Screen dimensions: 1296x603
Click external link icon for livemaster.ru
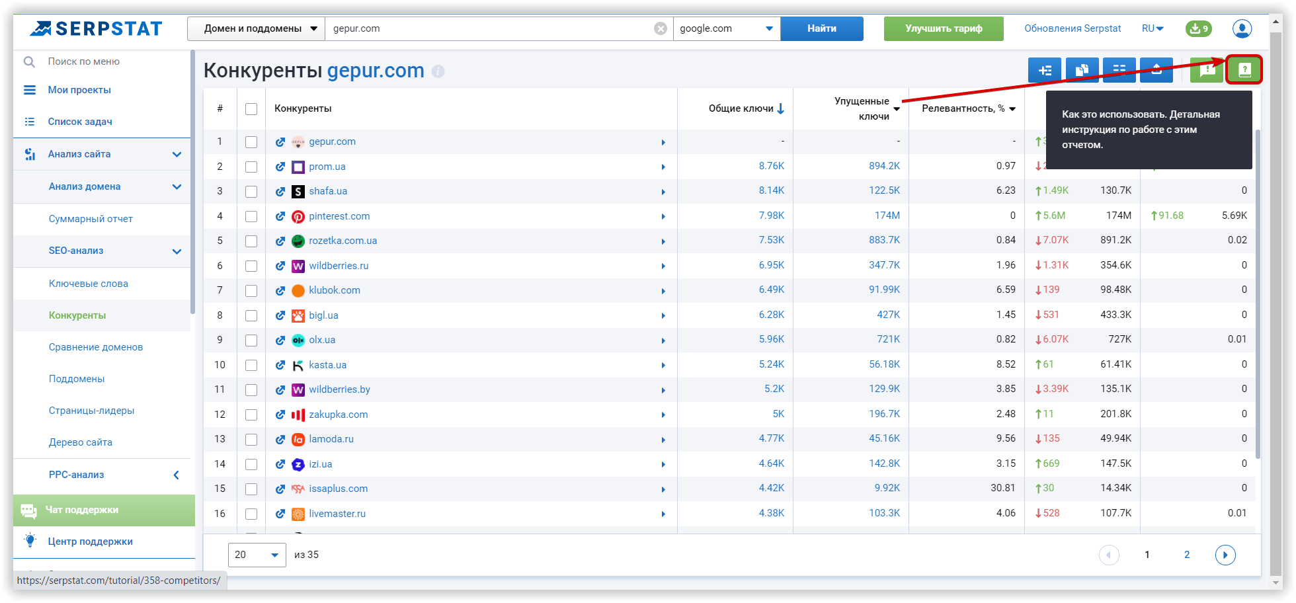tap(280, 514)
